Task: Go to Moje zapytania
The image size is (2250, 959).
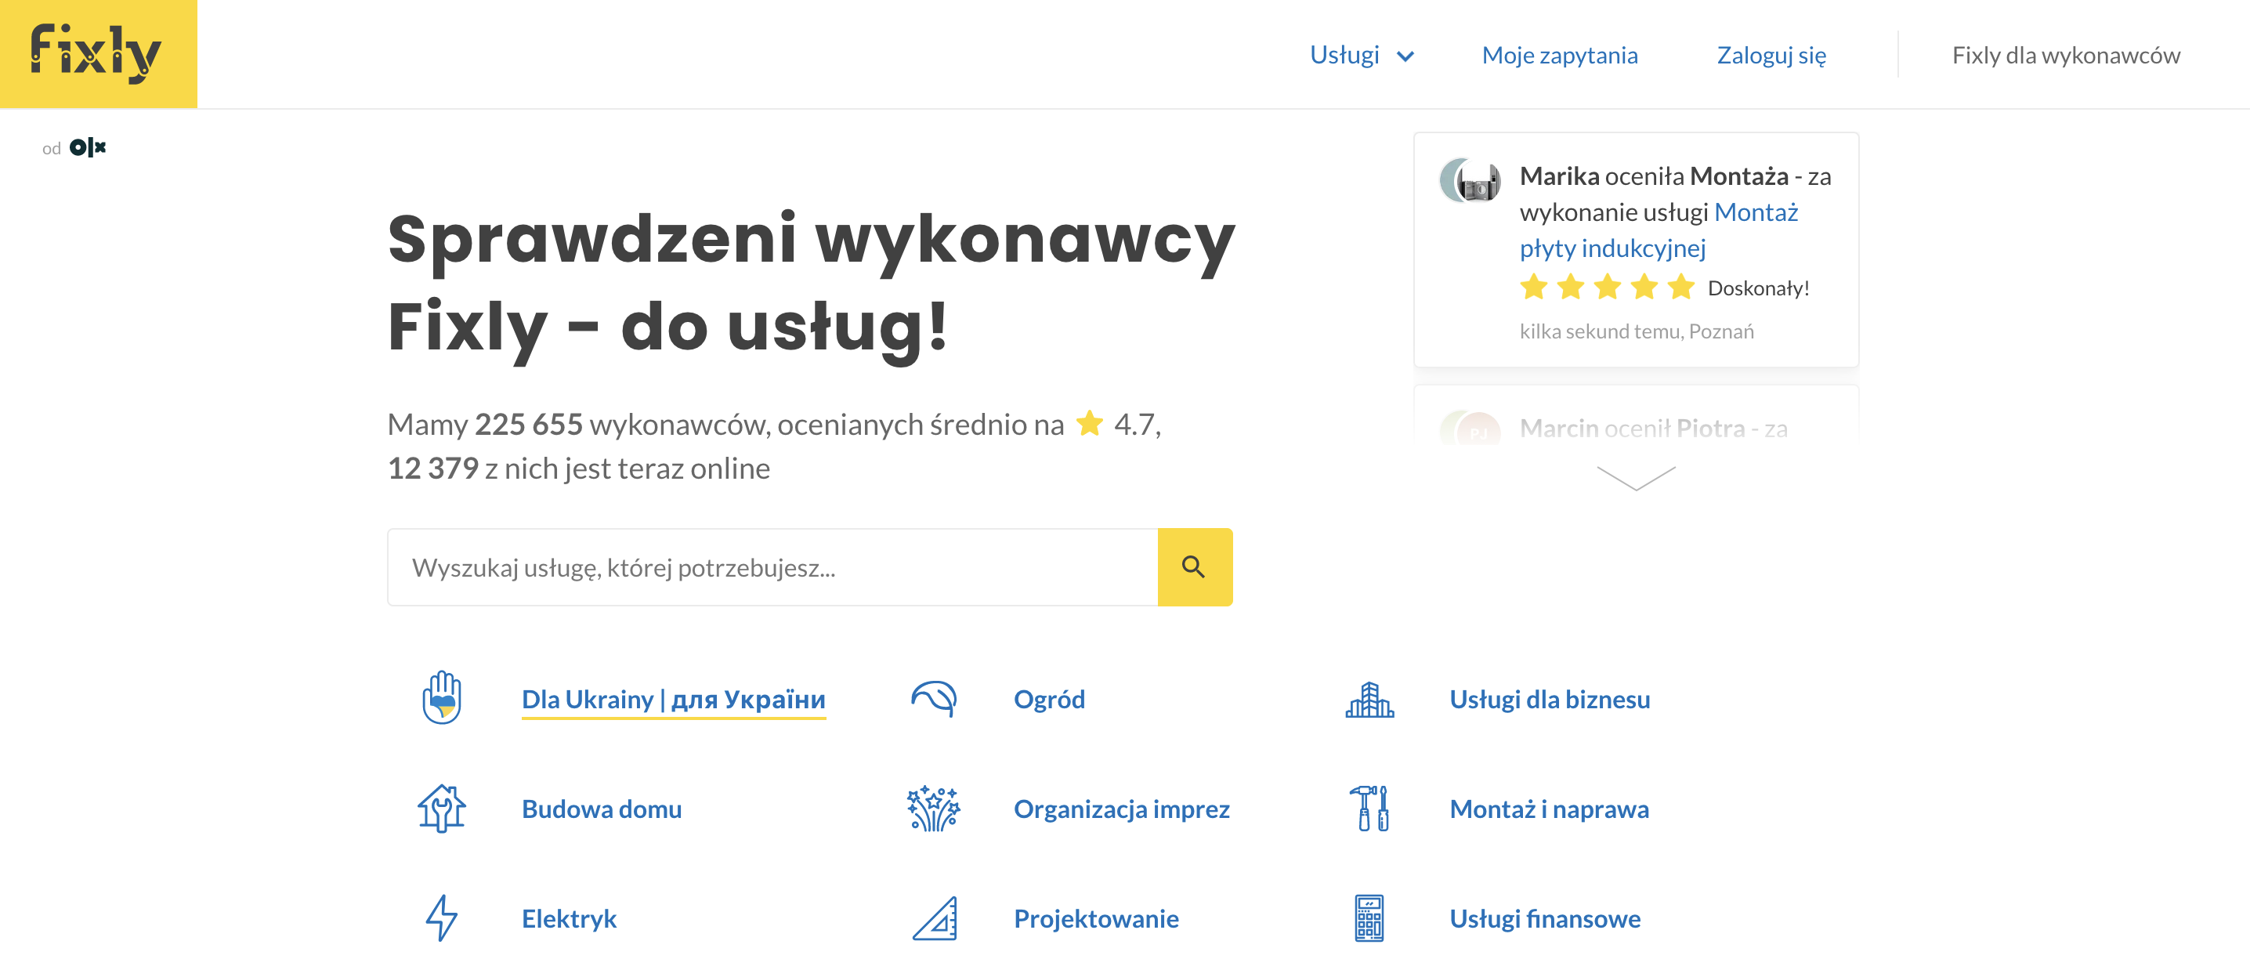Action: 1559,55
